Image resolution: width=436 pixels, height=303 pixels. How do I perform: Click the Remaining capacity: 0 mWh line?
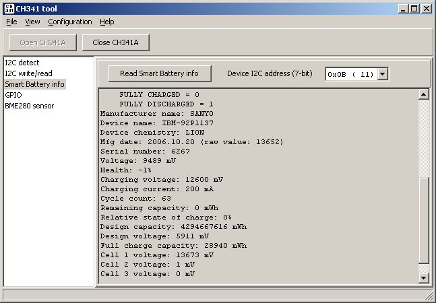[159, 208]
